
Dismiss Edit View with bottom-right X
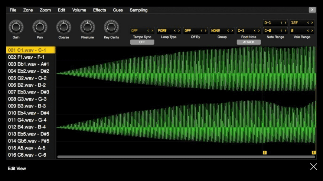[x=314, y=167]
